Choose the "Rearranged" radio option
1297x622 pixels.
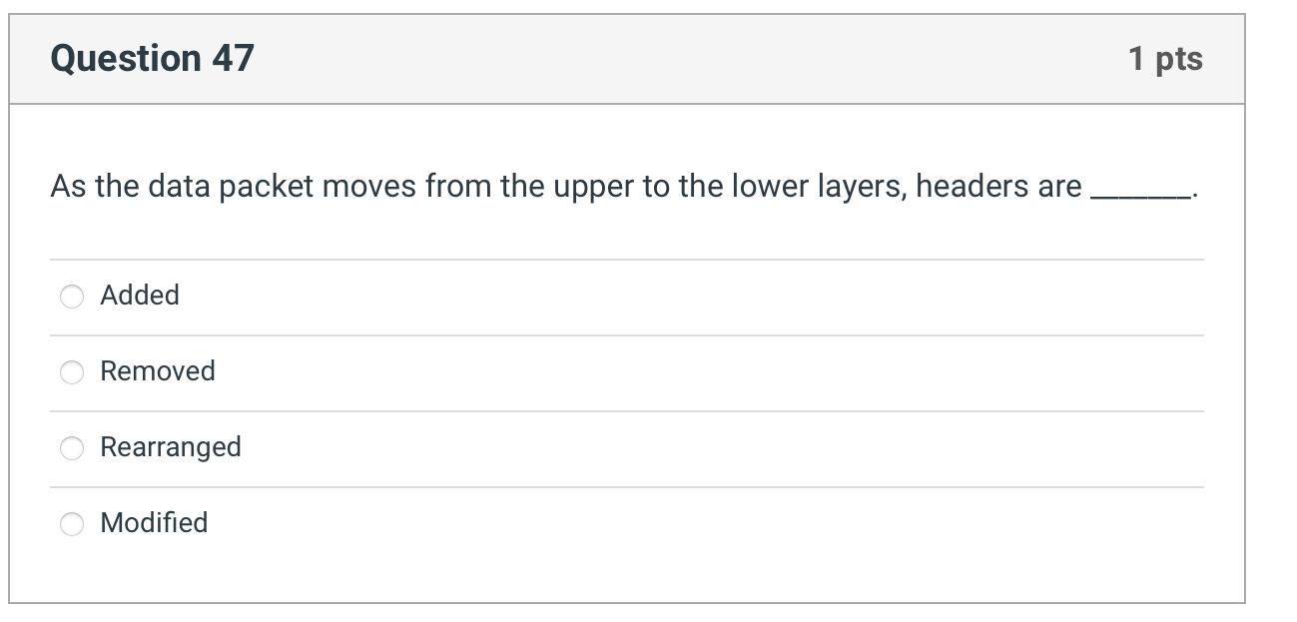(72, 448)
